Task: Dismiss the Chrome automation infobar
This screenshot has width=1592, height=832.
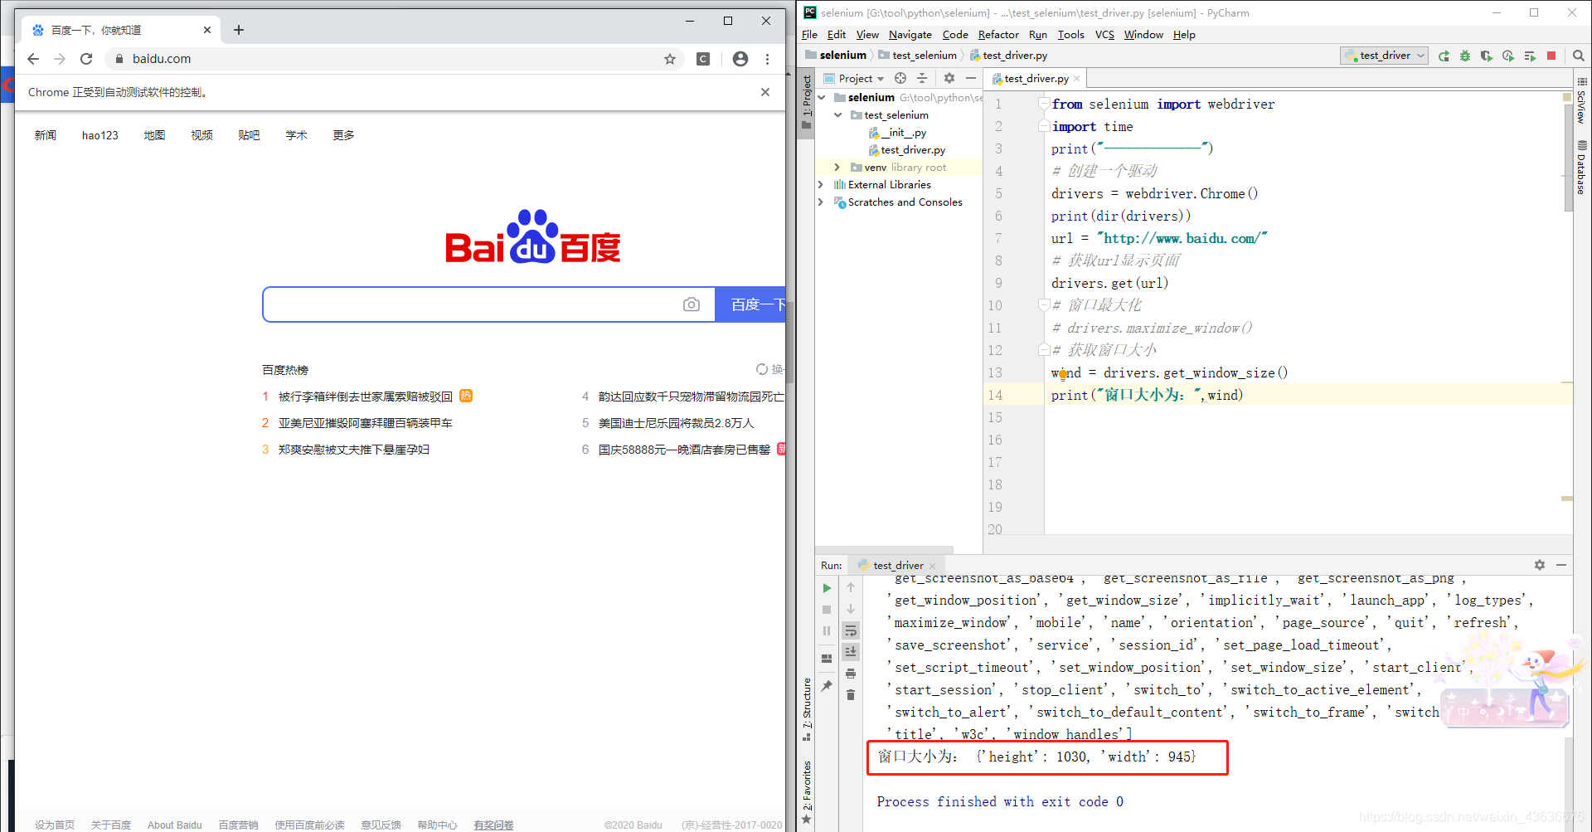Action: tap(765, 92)
